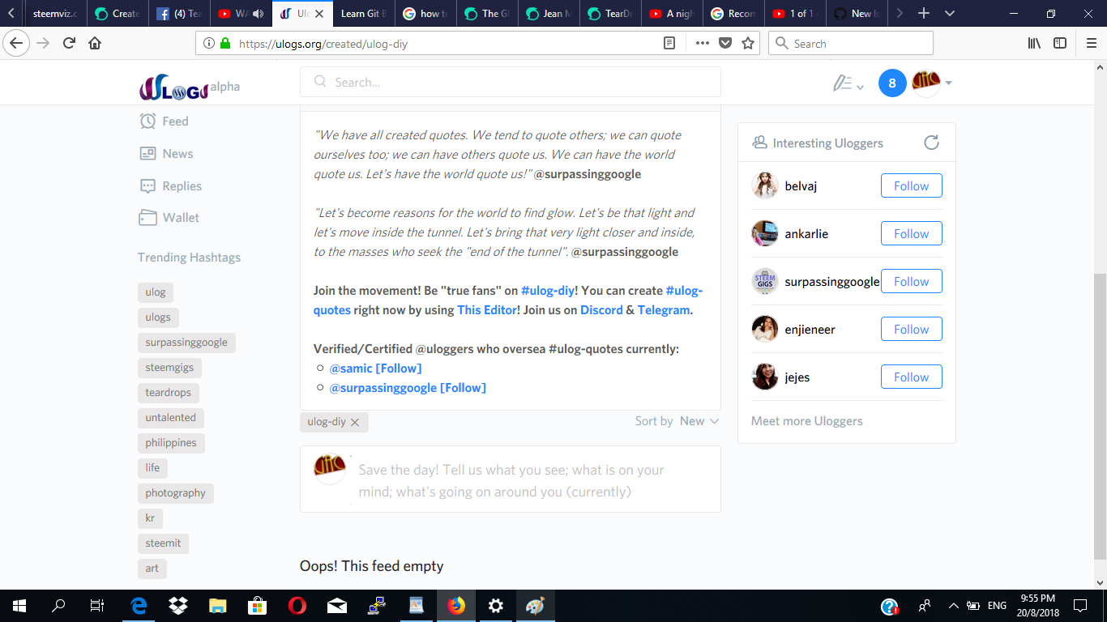Open Firefox hamburger menu
Viewport: 1107px width, 622px height.
pos(1091,43)
